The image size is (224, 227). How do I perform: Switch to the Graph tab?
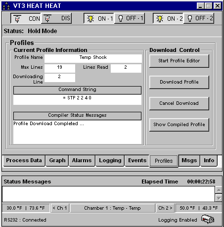click(x=57, y=161)
